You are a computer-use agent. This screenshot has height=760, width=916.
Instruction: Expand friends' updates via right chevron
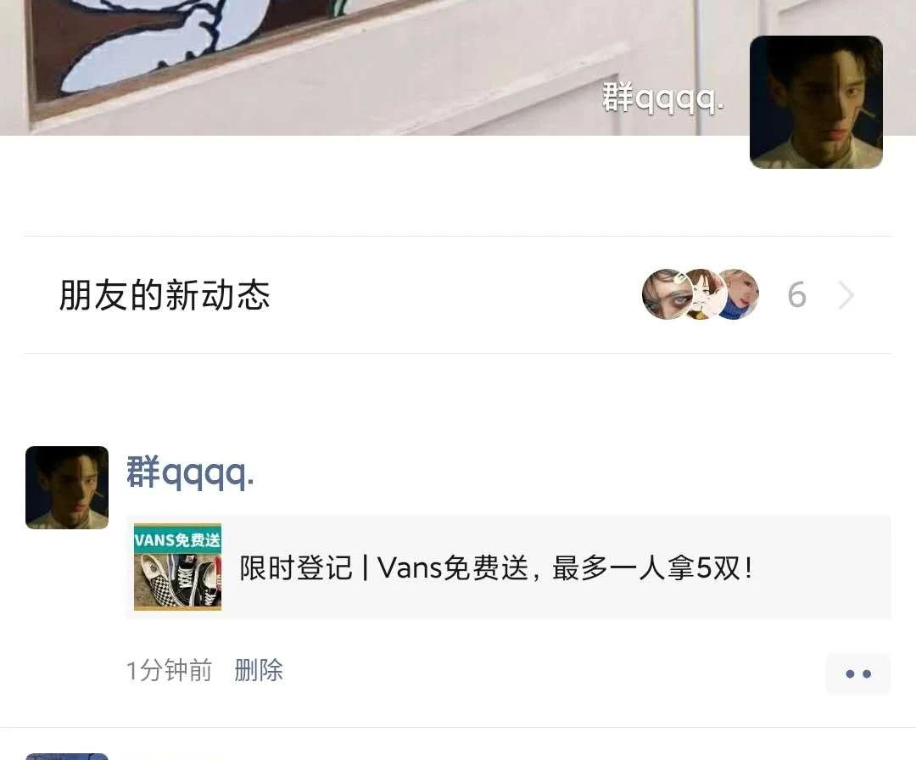(x=846, y=295)
